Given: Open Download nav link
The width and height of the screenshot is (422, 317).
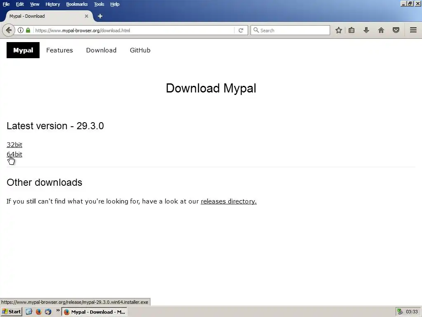Looking at the screenshot, I should tap(101, 50).
